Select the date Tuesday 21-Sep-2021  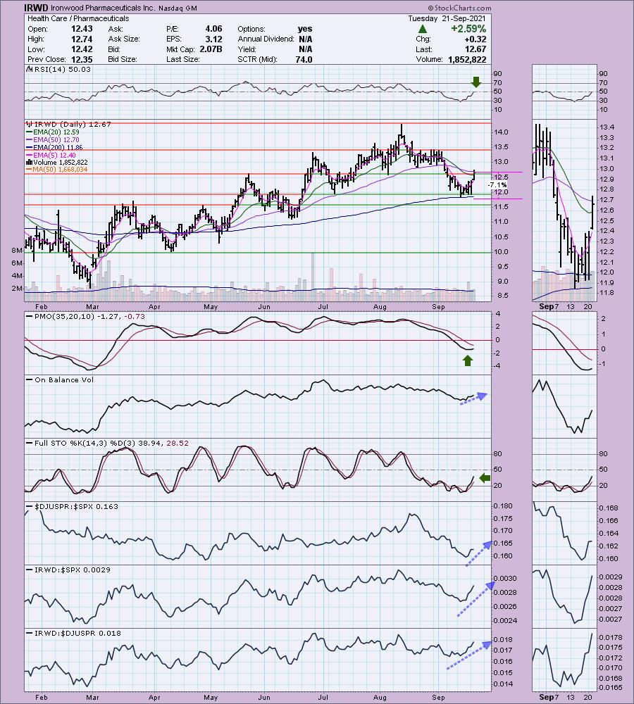(x=447, y=18)
